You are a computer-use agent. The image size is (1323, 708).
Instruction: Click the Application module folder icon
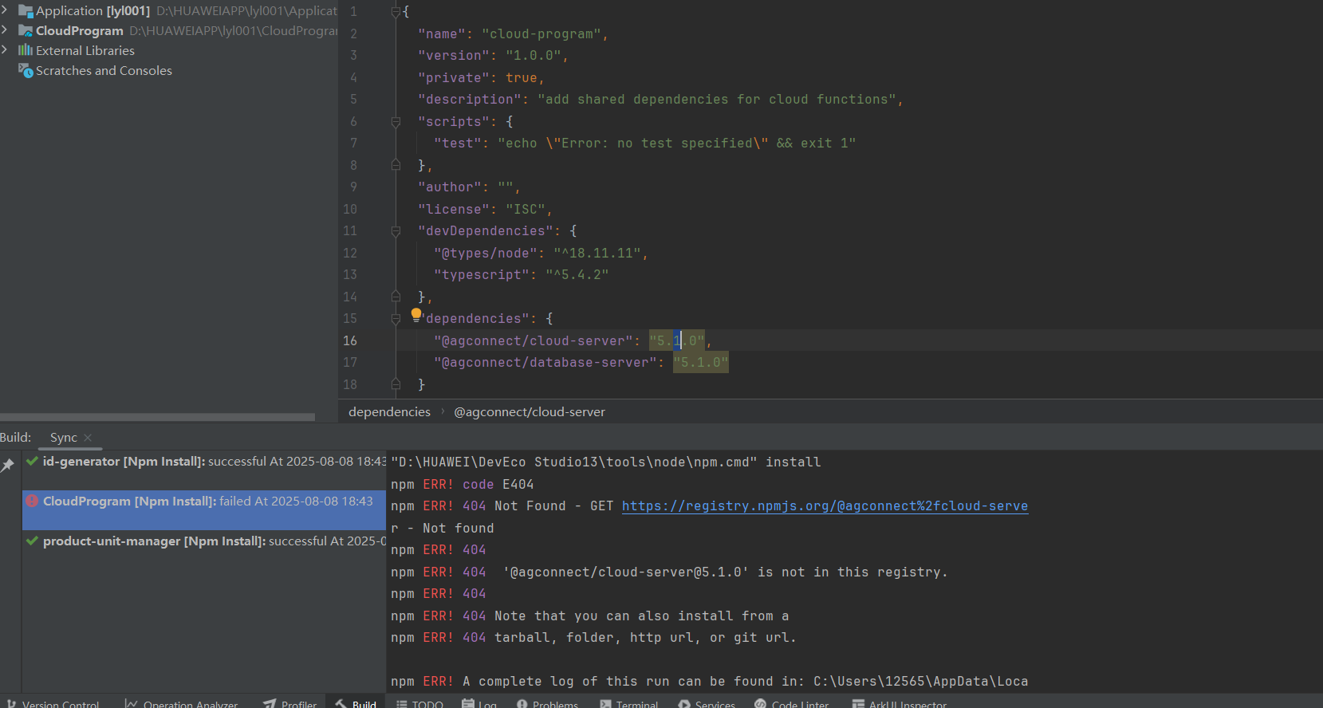tap(26, 11)
